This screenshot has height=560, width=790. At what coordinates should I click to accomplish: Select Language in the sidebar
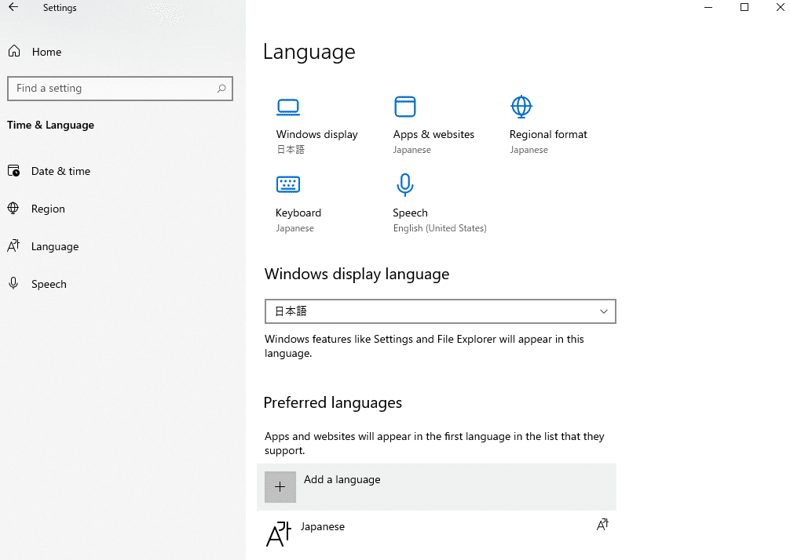[x=55, y=246]
